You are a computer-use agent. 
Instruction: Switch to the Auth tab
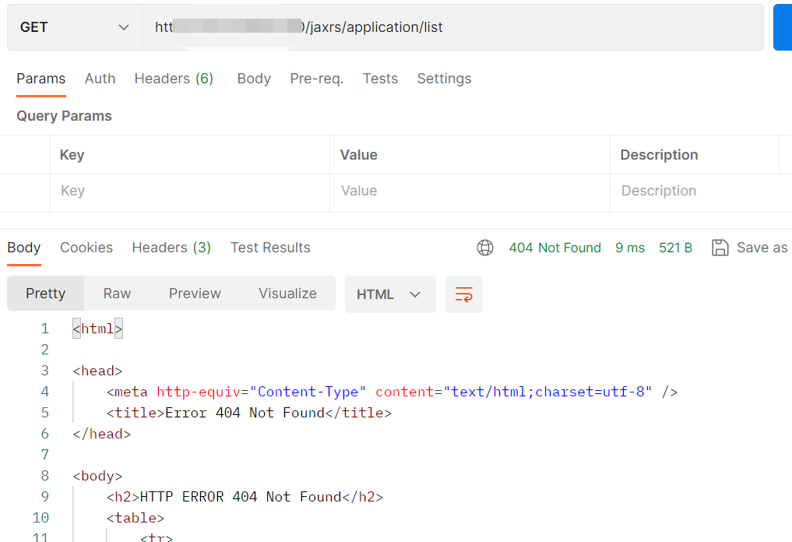coord(100,79)
